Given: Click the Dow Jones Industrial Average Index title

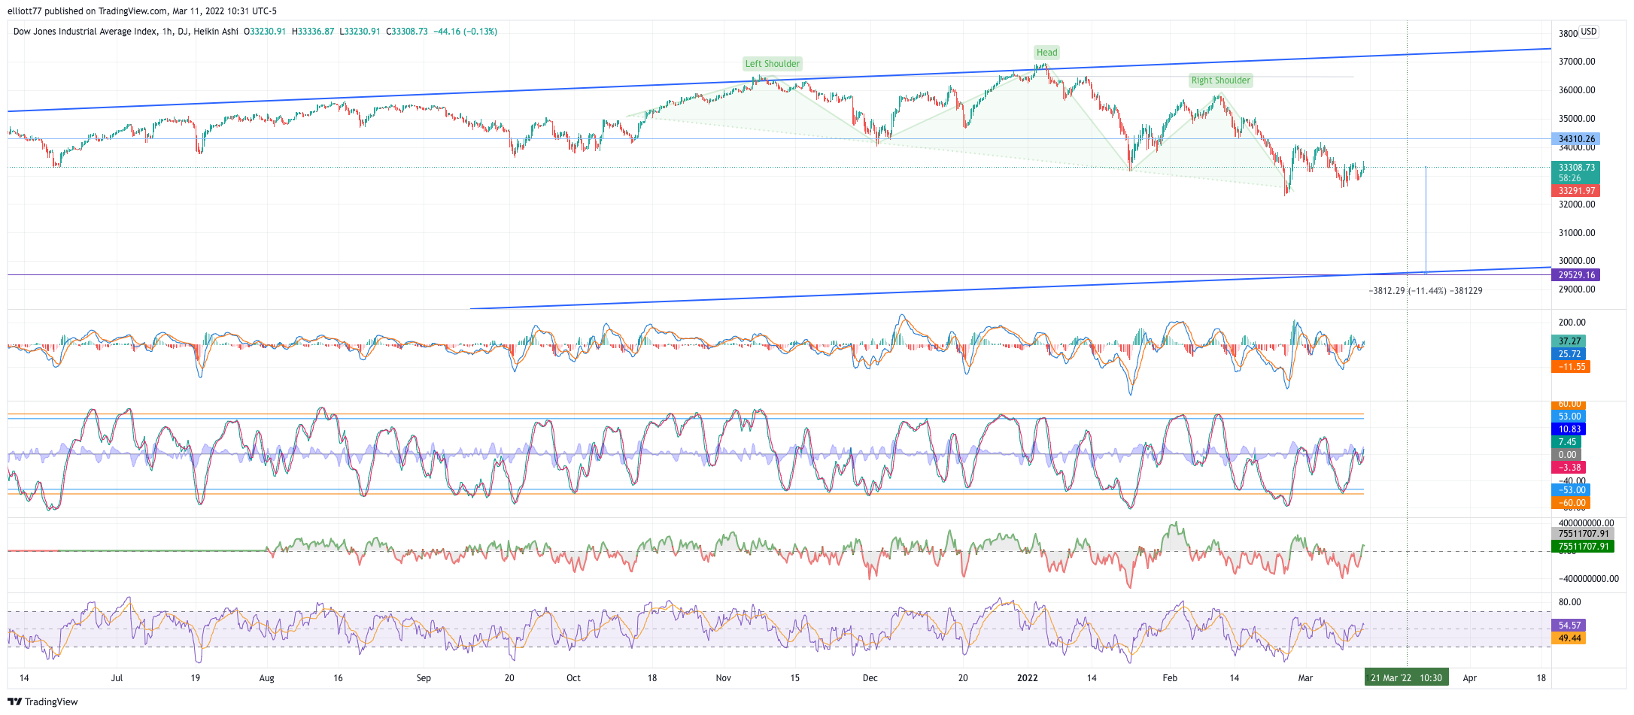Looking at the screenshot, I should [86, 32].
